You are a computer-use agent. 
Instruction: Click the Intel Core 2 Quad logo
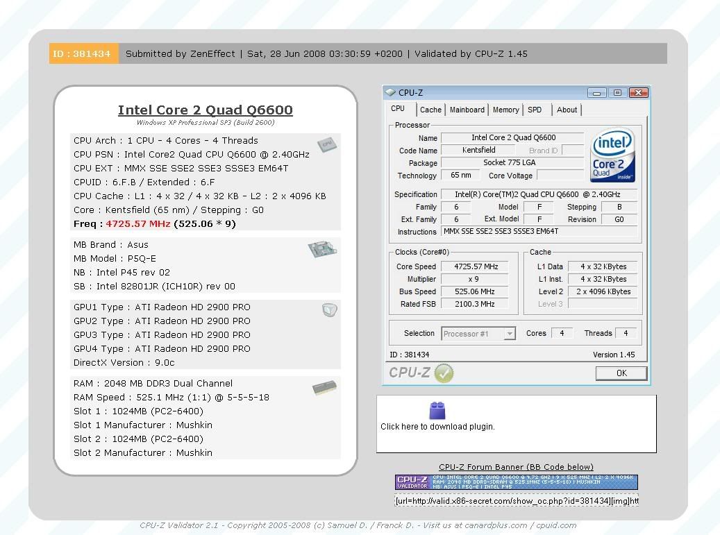point(613,155)
